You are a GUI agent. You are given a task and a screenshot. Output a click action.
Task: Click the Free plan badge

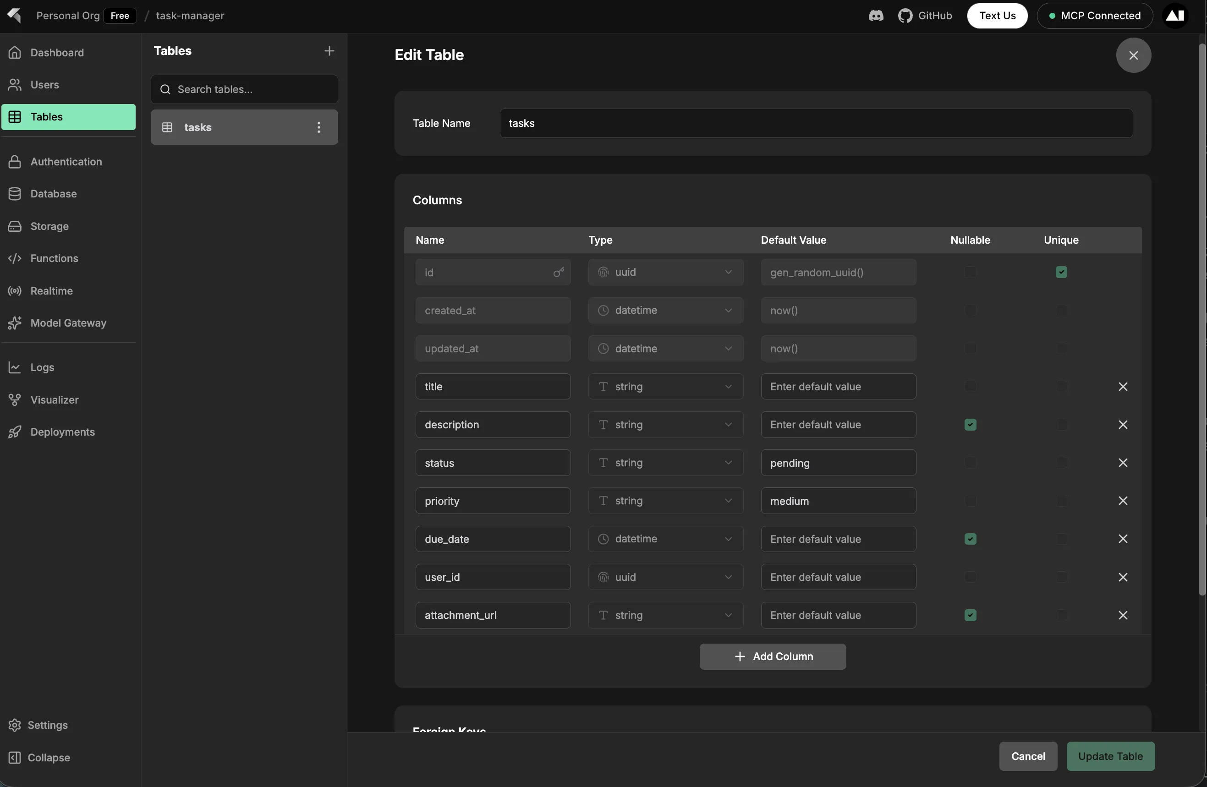(x=120, y=16)
